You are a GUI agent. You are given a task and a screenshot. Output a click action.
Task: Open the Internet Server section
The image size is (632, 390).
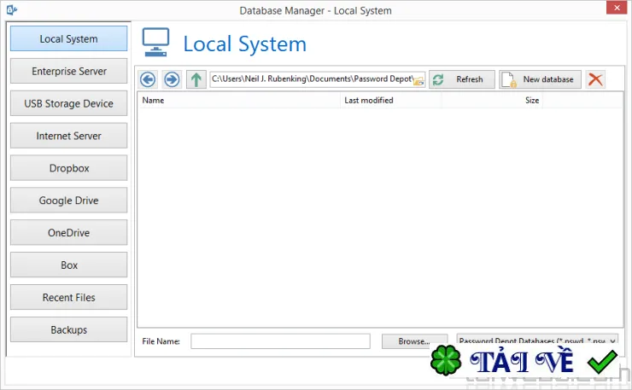tap(69, 136)
